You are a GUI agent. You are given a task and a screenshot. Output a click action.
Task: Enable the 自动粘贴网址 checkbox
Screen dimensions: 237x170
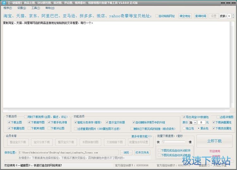pos(157,16)
